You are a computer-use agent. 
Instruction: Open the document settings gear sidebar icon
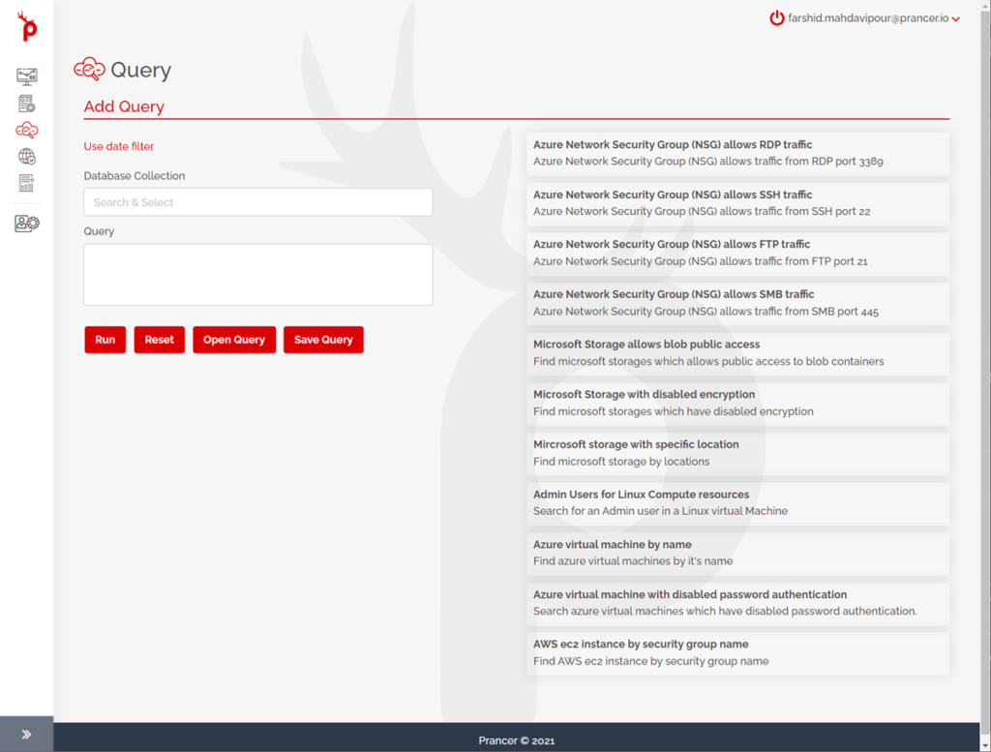click(x=27, y=104)
